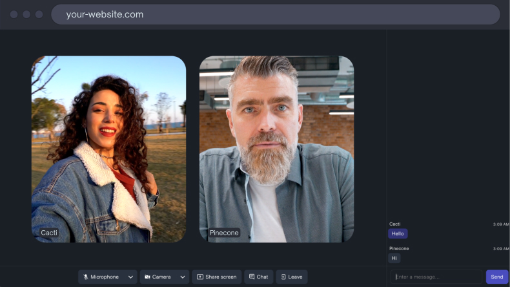Click the 'Hi' chat message bubble
Viewport: 510px width, 287px height.
point(394,258)
